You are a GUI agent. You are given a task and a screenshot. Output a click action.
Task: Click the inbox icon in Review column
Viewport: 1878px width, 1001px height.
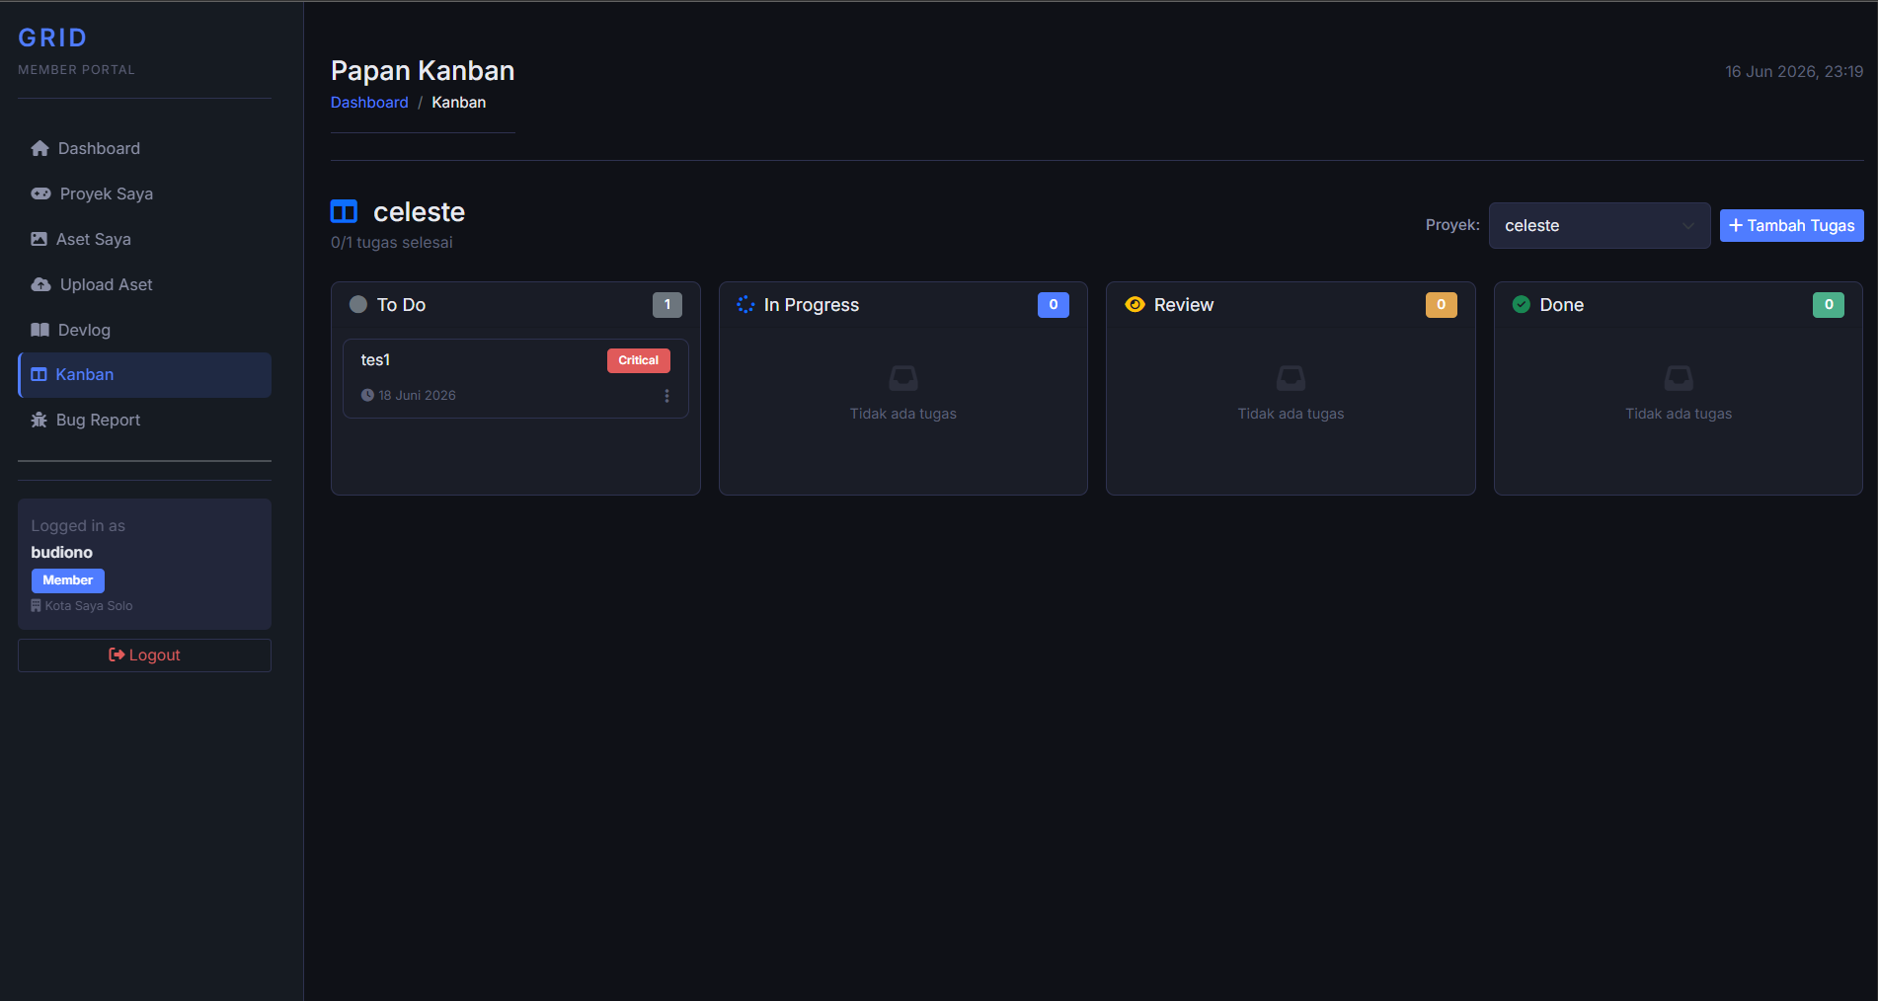1291,378
